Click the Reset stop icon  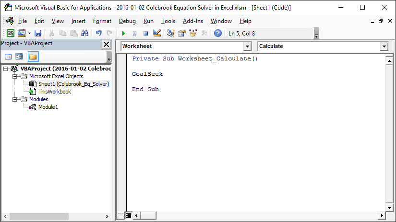point(146,33)
